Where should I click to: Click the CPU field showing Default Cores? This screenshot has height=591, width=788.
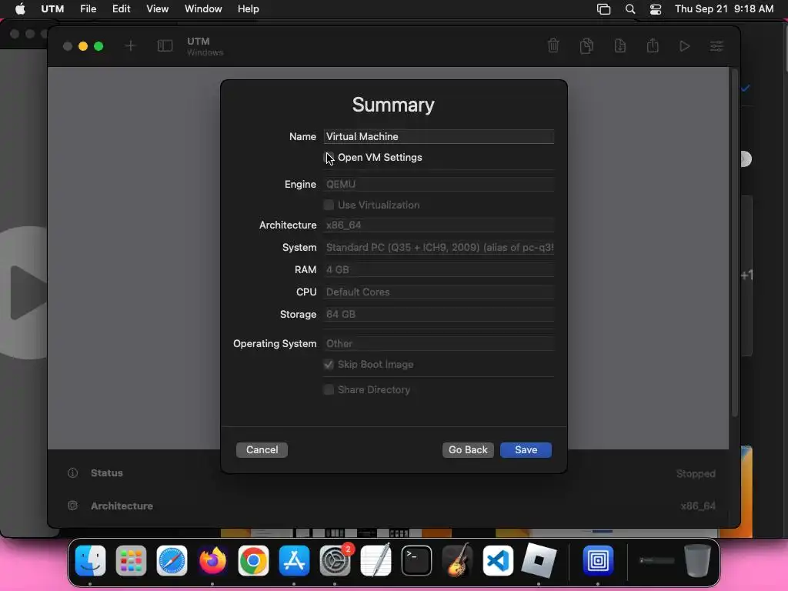click(439, 292)
